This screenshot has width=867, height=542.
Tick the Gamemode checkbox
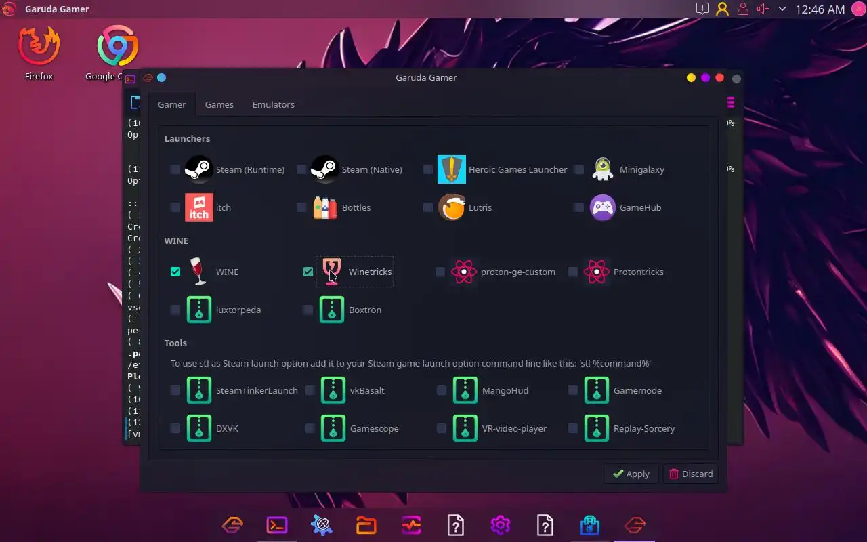point(573,390)
